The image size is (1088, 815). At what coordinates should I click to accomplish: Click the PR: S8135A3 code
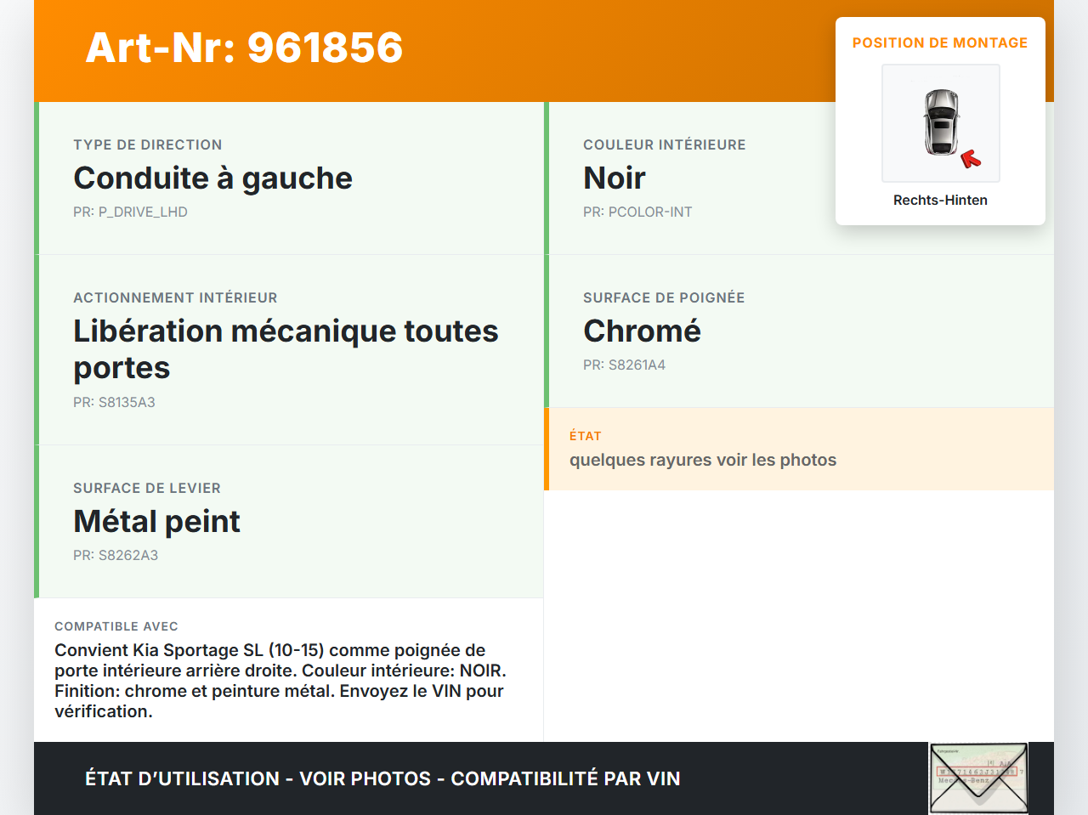click(x=114, y=402)
